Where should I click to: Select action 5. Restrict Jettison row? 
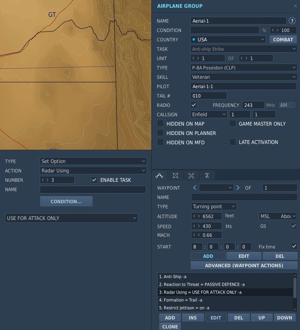coord(225,308)
